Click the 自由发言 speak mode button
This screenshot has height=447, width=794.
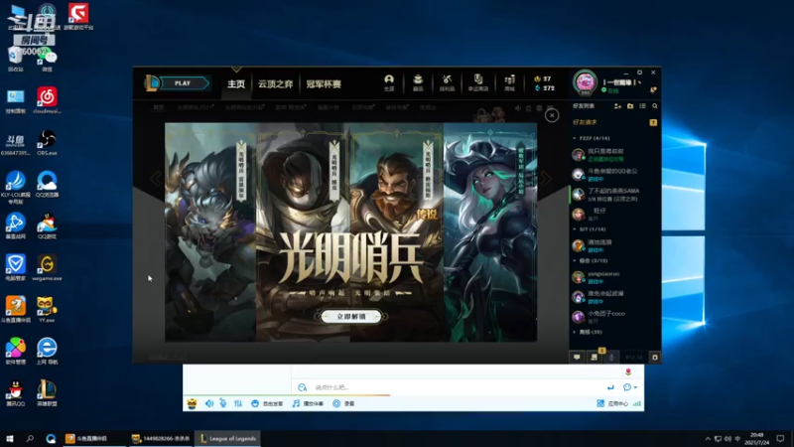click(x=267, y=404)
